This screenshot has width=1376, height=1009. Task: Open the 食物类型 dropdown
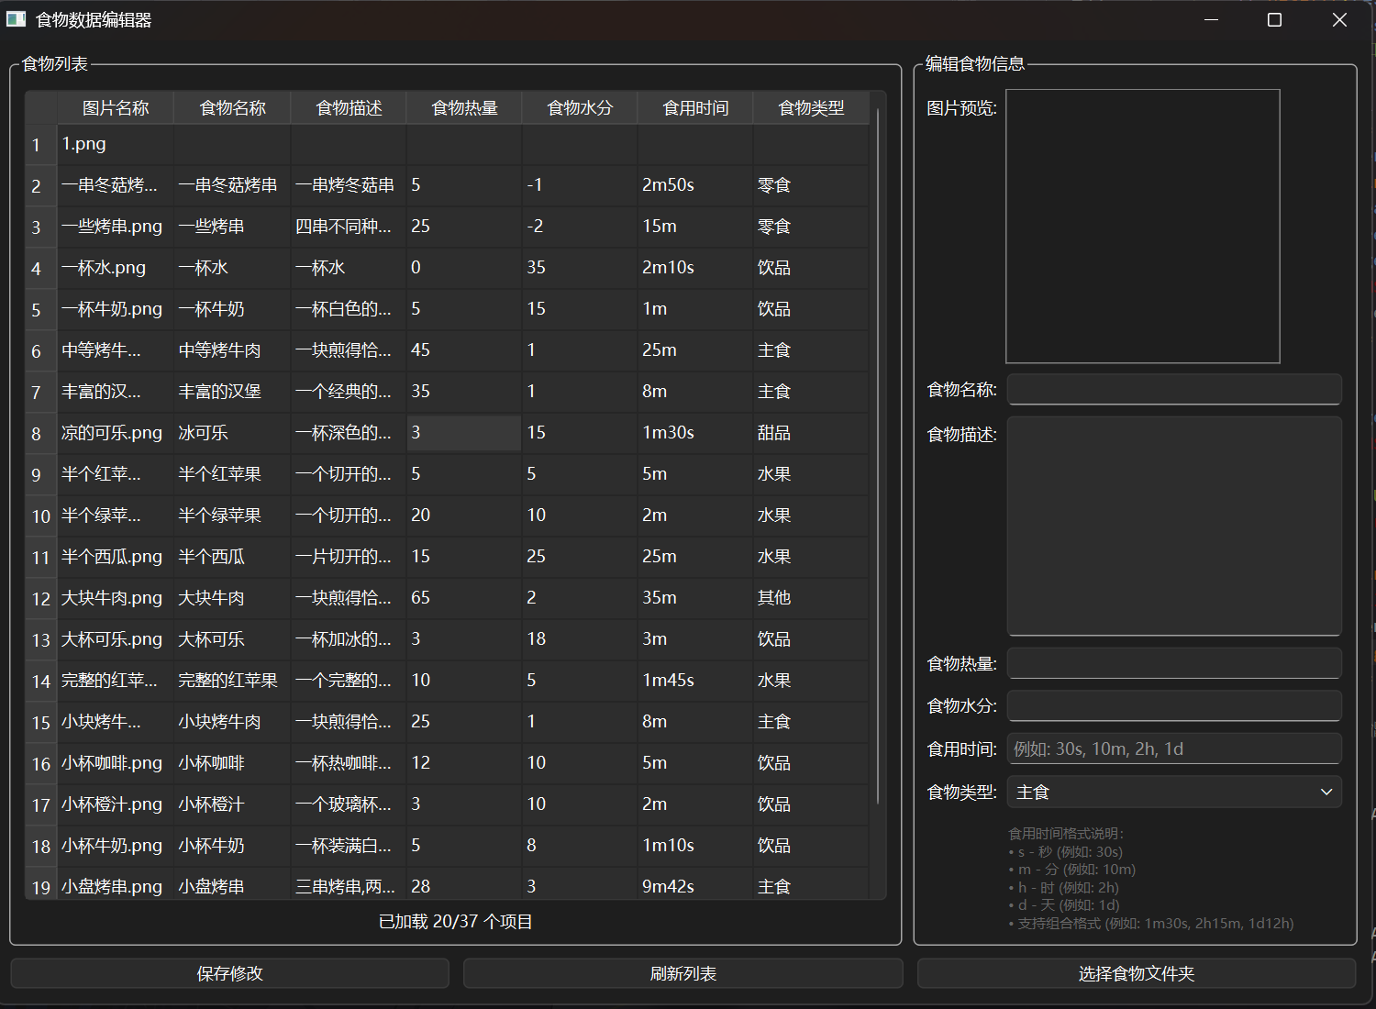click(1174, 792)
